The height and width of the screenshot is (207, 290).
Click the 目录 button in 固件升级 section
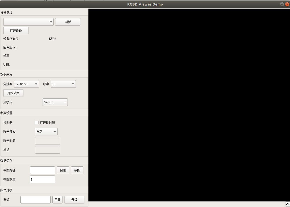tap(57, 199)
